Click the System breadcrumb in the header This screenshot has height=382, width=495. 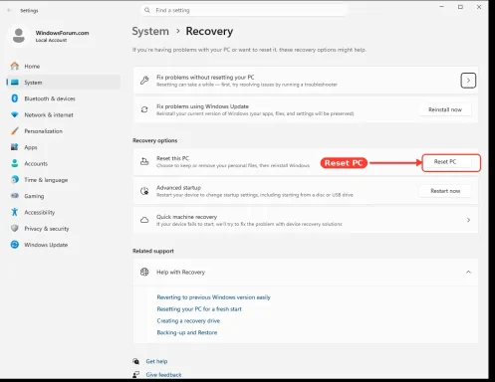click(x=150, y=31)
